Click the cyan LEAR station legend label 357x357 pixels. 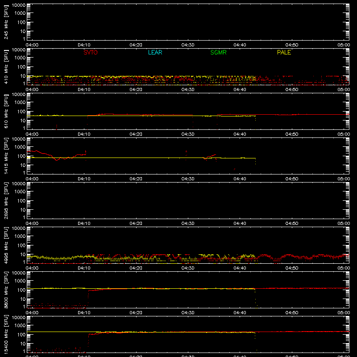point(155,52)
